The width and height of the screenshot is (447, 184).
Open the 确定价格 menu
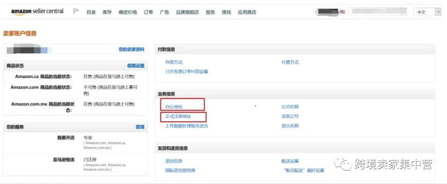128,12
